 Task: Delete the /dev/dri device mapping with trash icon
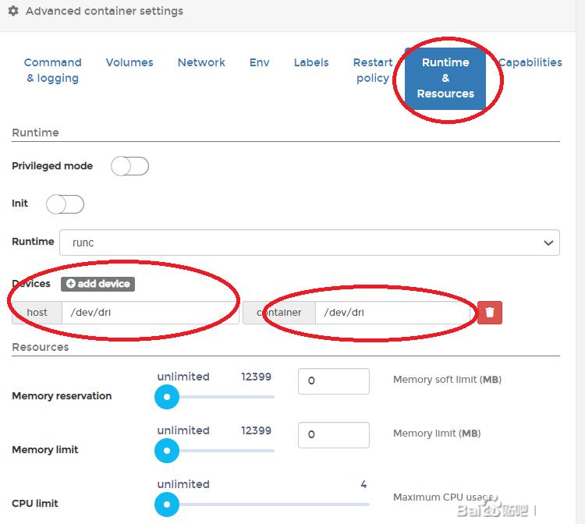[x=490, y=313]
